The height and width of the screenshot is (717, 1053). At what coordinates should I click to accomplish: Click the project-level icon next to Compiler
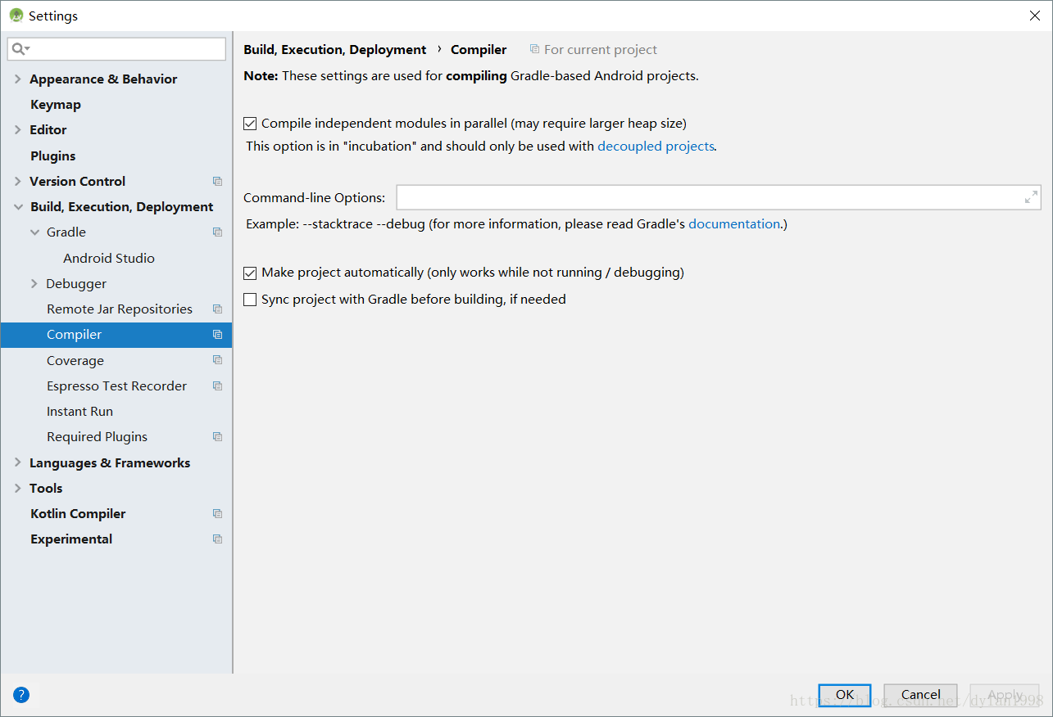(x=217, y=334)
